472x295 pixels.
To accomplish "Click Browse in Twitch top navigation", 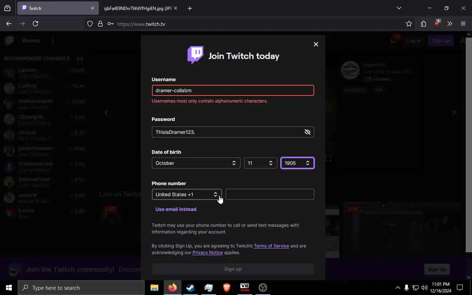I will click(x=31, y=41).
